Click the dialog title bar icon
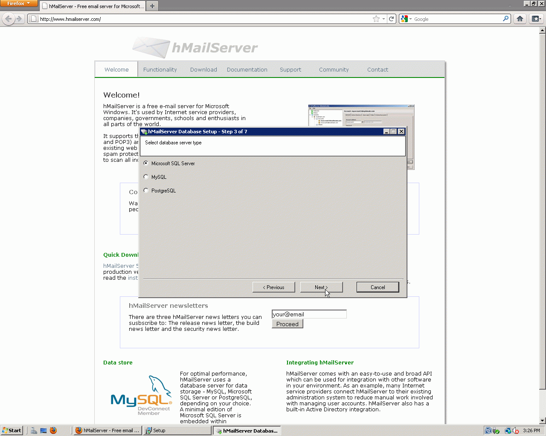This screenshot has width=546, height=436. coord(144,132)
